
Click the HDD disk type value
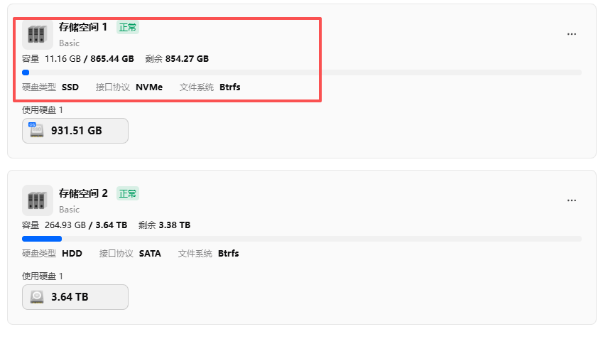(x=72, y=253)
